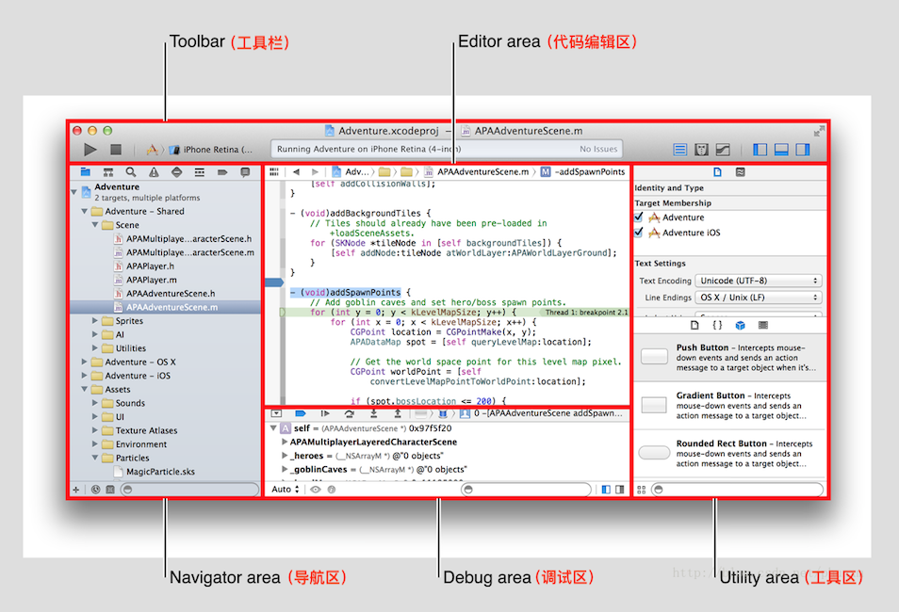This screenshot has width=899, height=612.
Task: Switch to the Version editor
Action: coord(723,150)
